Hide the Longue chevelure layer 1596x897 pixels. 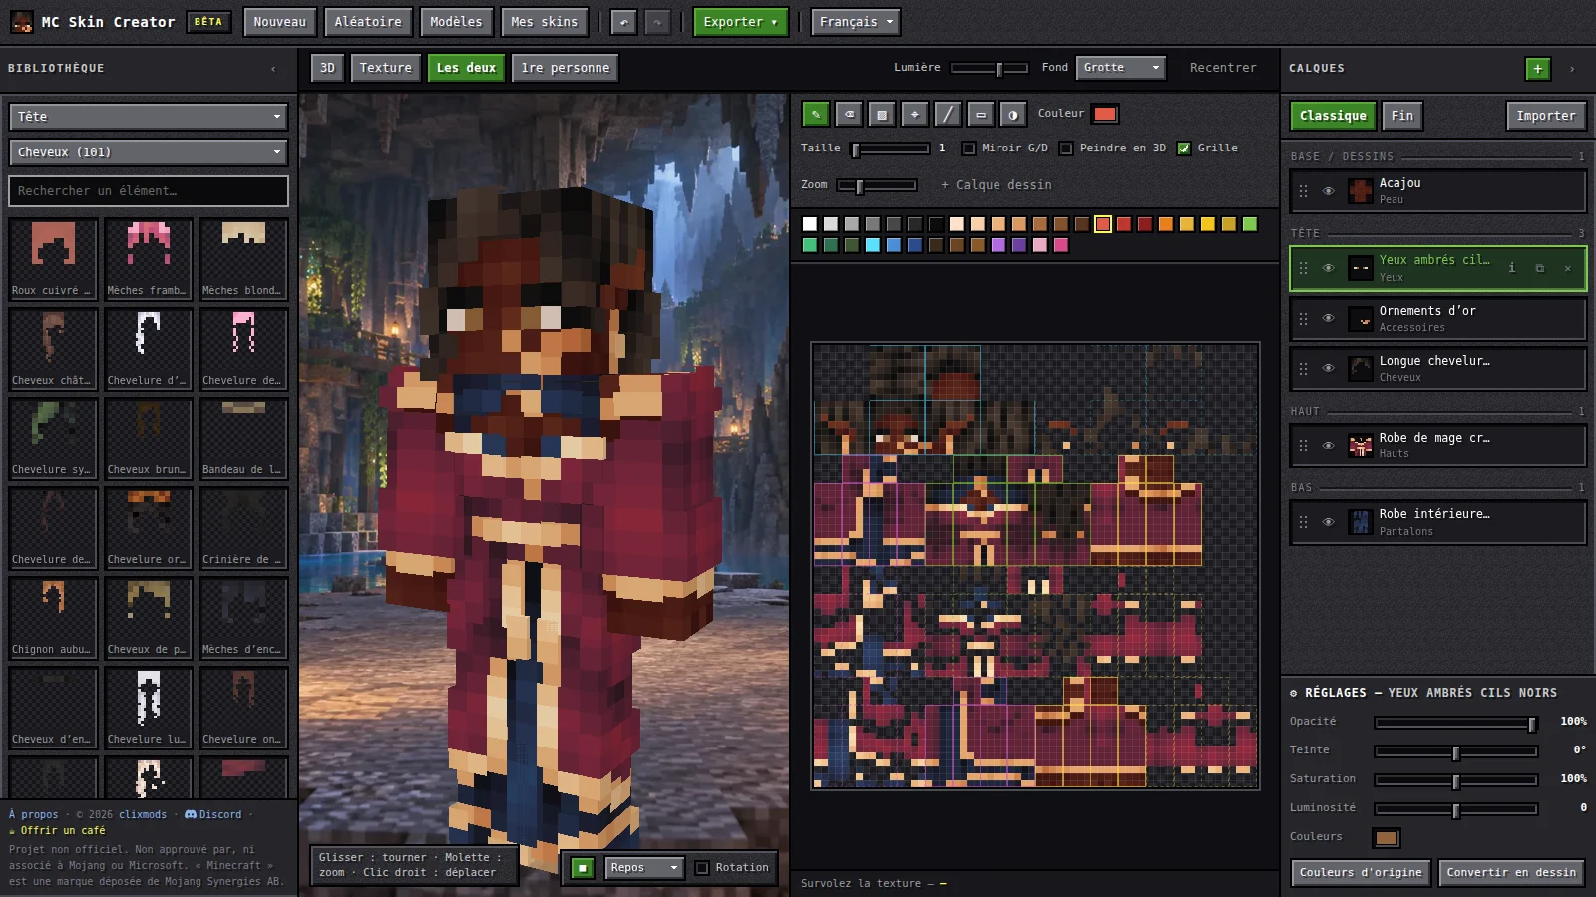click(x=1328, y=368)
